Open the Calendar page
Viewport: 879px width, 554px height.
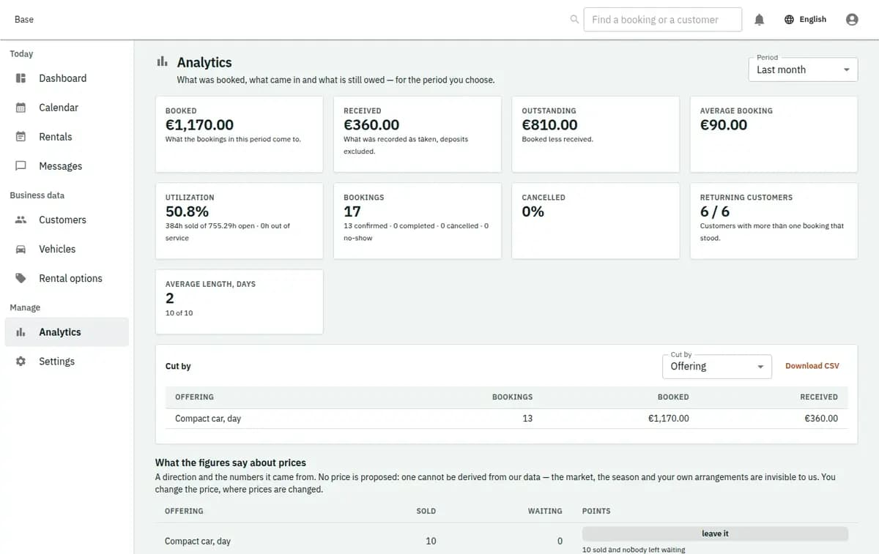[x=67, y=108]
